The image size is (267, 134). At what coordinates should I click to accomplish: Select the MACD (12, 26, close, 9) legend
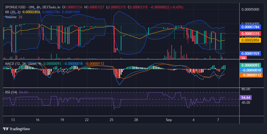23,64
